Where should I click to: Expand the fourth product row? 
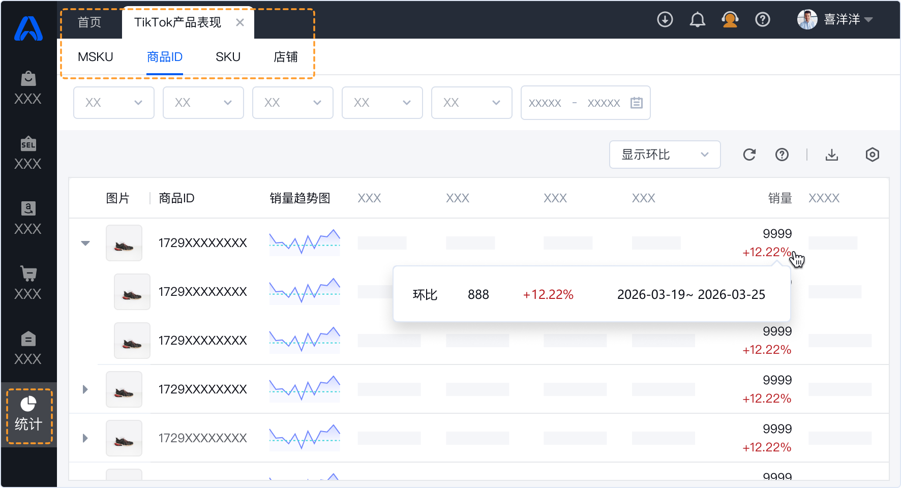pos(85,389)
